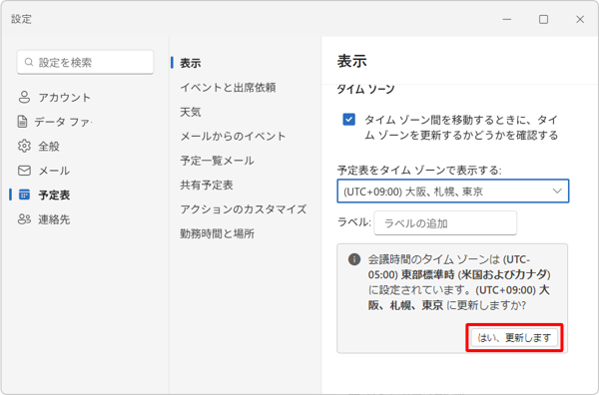Open the time zone dropdown showing UTC+09:00
The width and height of the screenshot is (599, 395).
(x=452, y=191)
